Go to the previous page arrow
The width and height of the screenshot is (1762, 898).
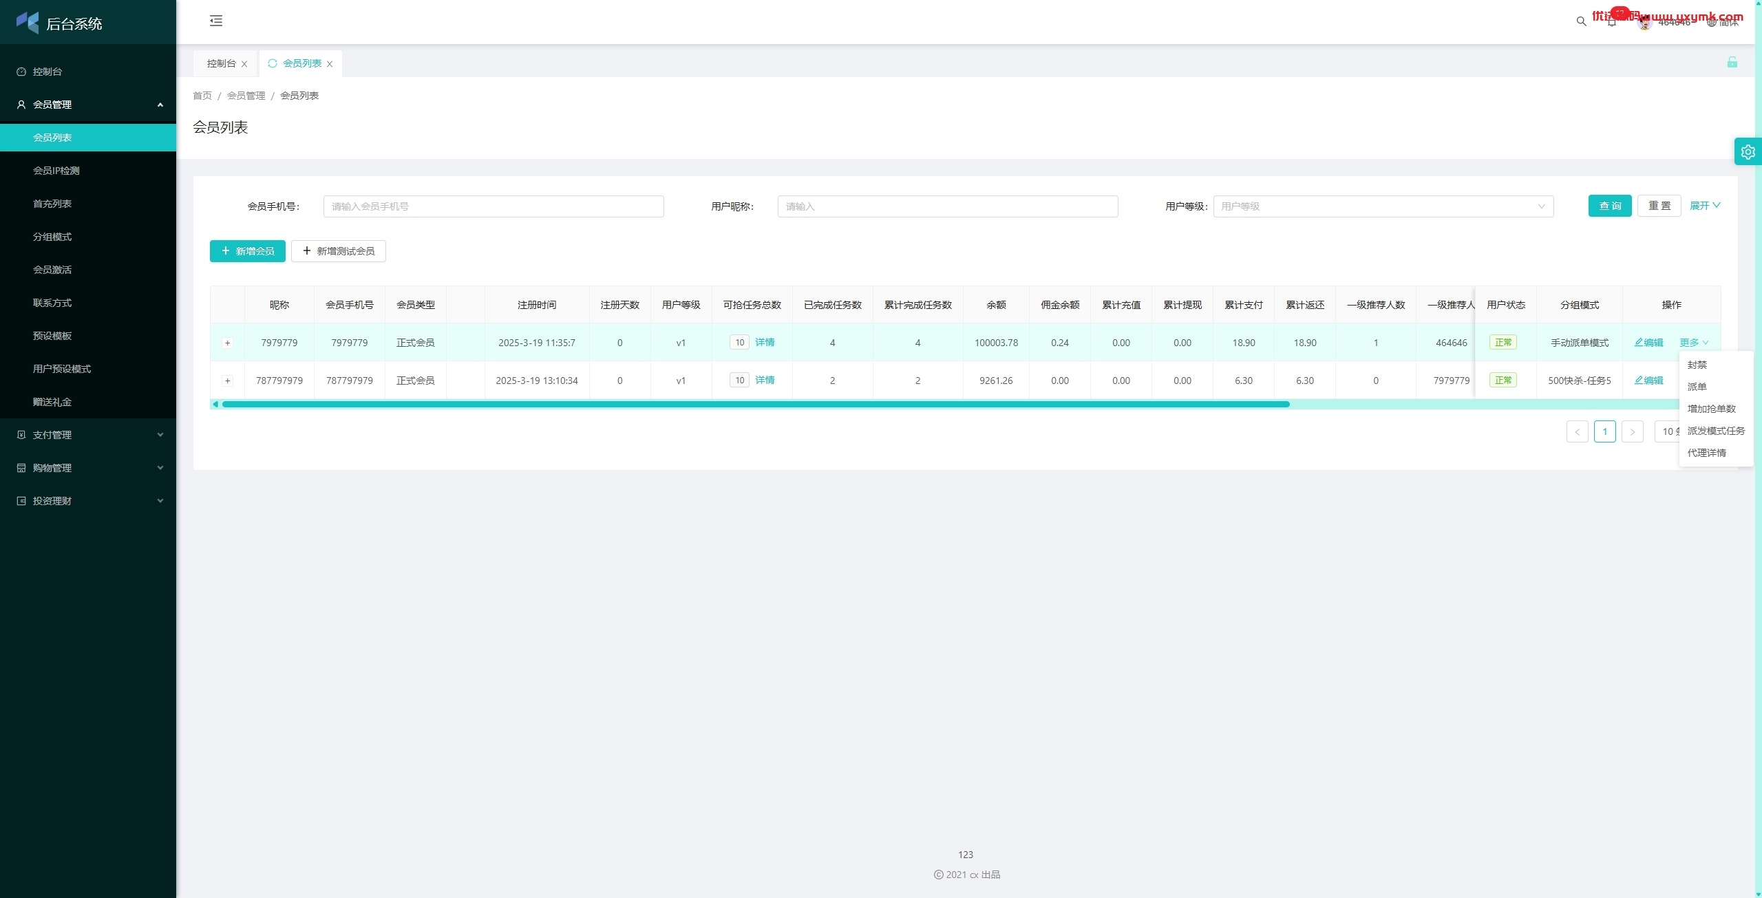[x=1578, y=431]
